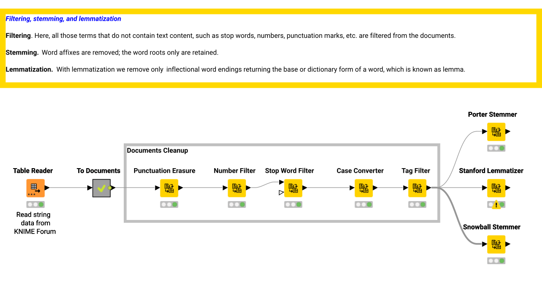Click the input port of To Documents
The width and height of the screenshot is (542, 284).
[x=90, y=188]
